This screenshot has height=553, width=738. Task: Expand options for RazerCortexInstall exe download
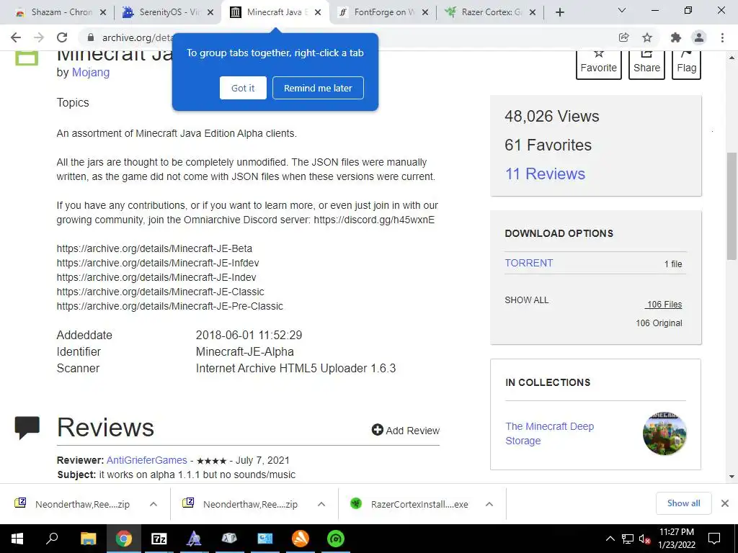489,504
